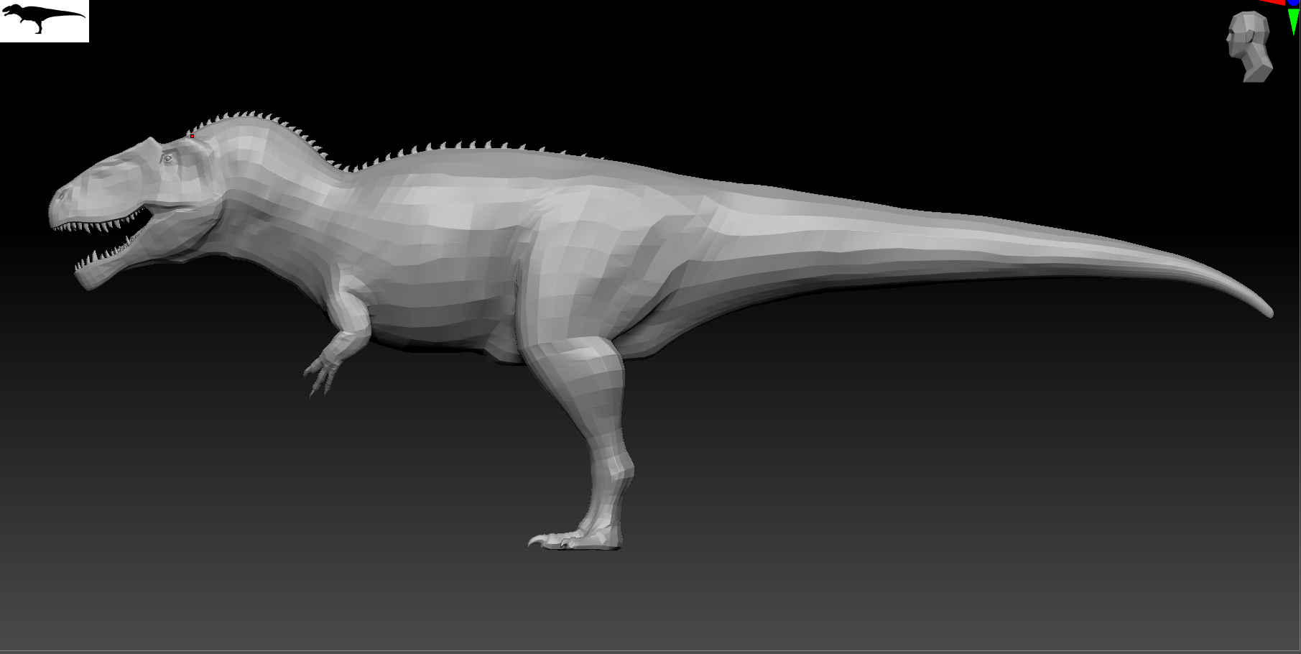The width and height of the screenshot is (1301, 654).
Task: Select the green Y axis cone
Action: point(1294,22)
